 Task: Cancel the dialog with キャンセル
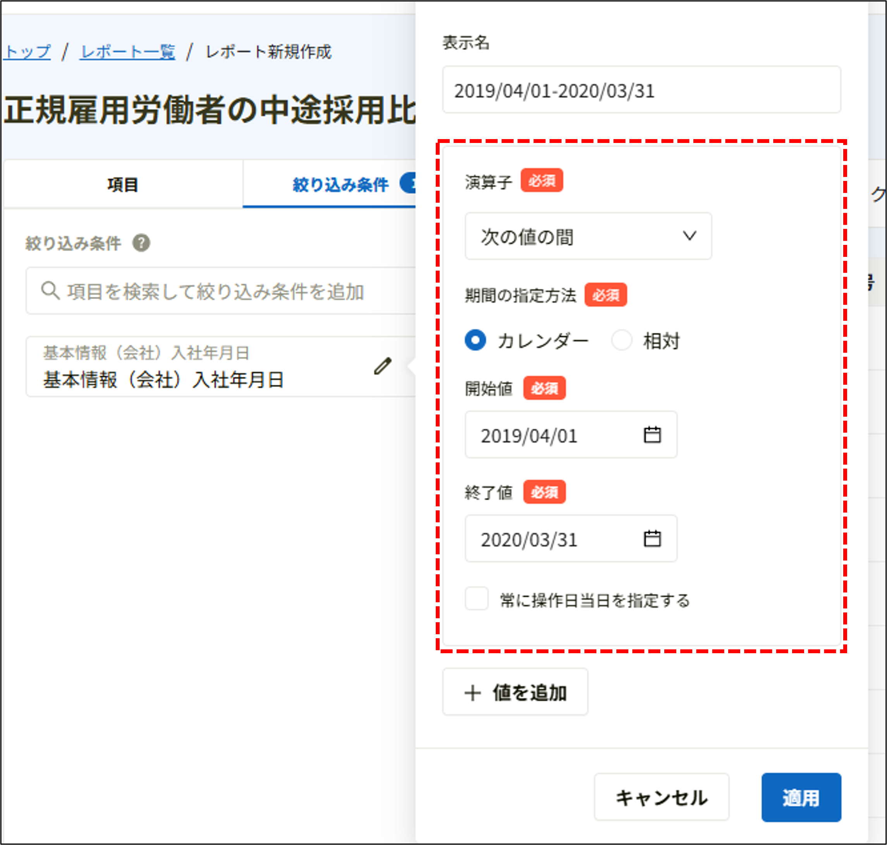coord(662,795)
